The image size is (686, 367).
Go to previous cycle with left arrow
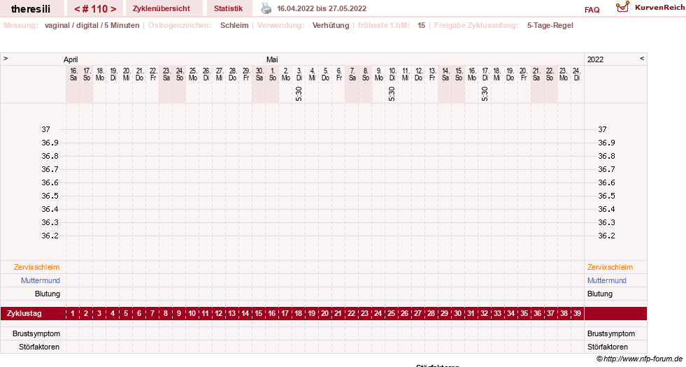coord(77,9)
